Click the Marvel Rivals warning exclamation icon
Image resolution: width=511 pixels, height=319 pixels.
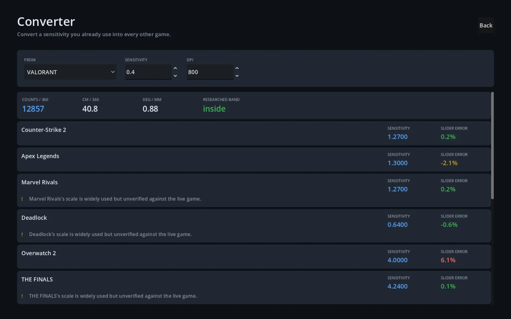point(22,199)
